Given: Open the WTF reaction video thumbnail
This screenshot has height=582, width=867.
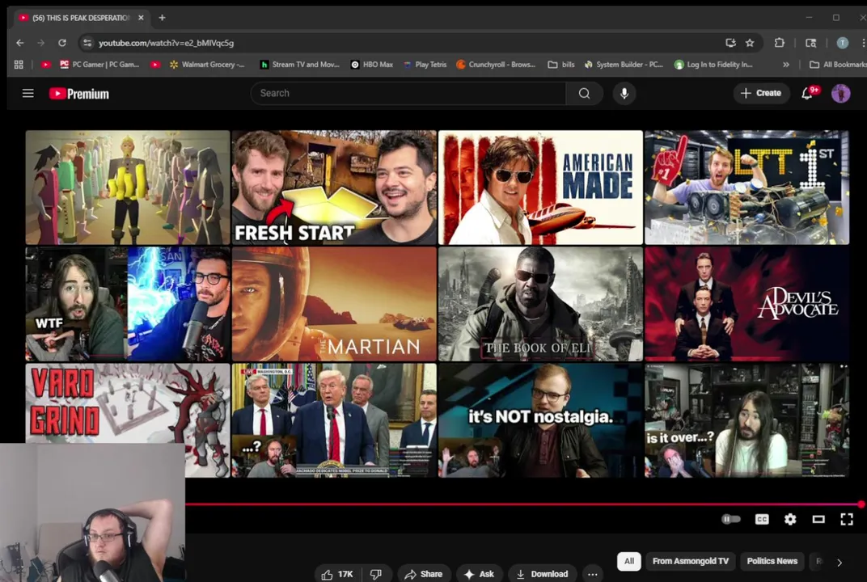Looking at the screenshot, I should [127, 304].
